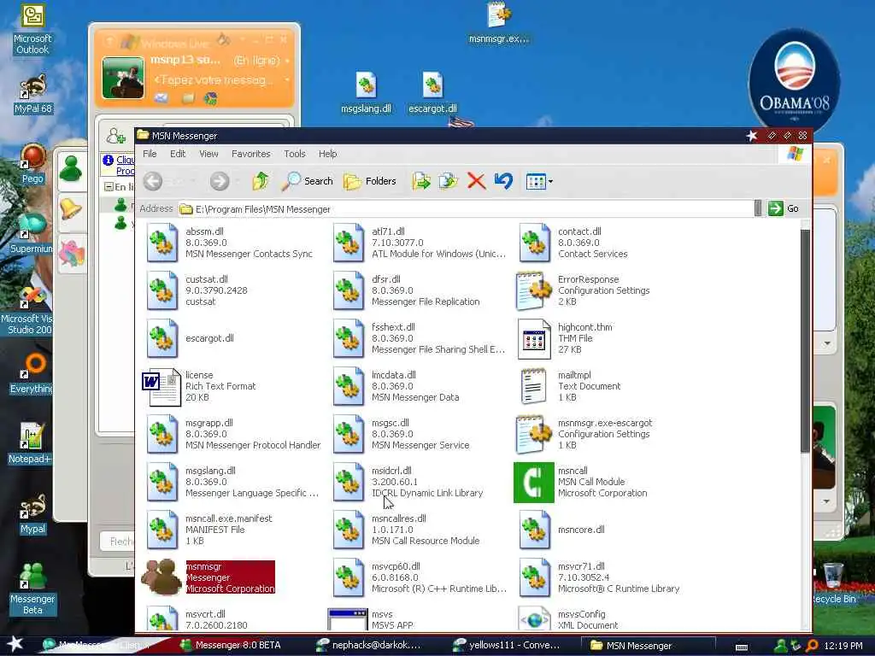The image size is (875, 656).
Task: Select the msgrapp.dll file
Action: (x=233, y=434)
